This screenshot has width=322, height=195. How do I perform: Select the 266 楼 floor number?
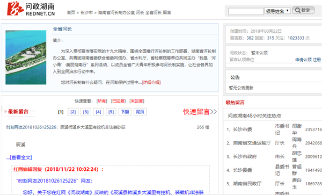203,127
